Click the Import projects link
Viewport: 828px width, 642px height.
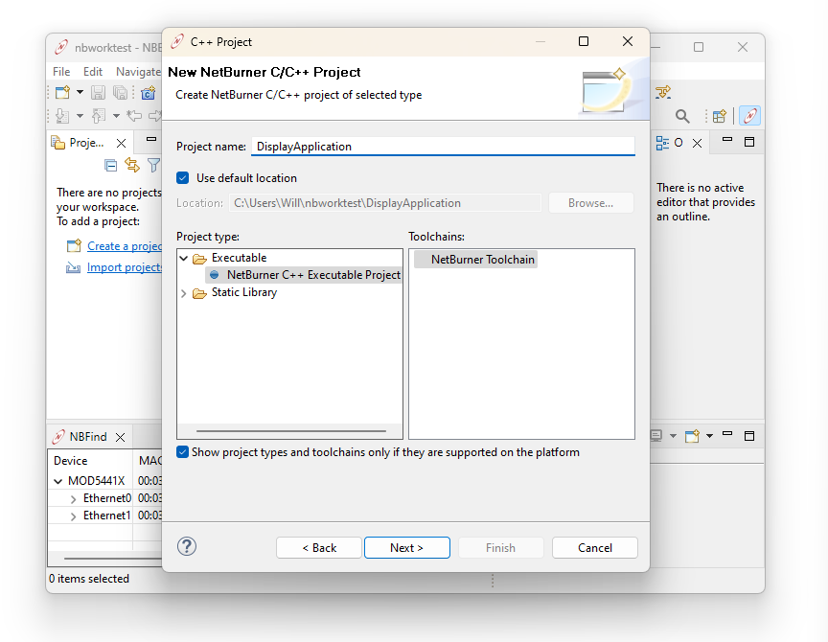click(126, 266)
